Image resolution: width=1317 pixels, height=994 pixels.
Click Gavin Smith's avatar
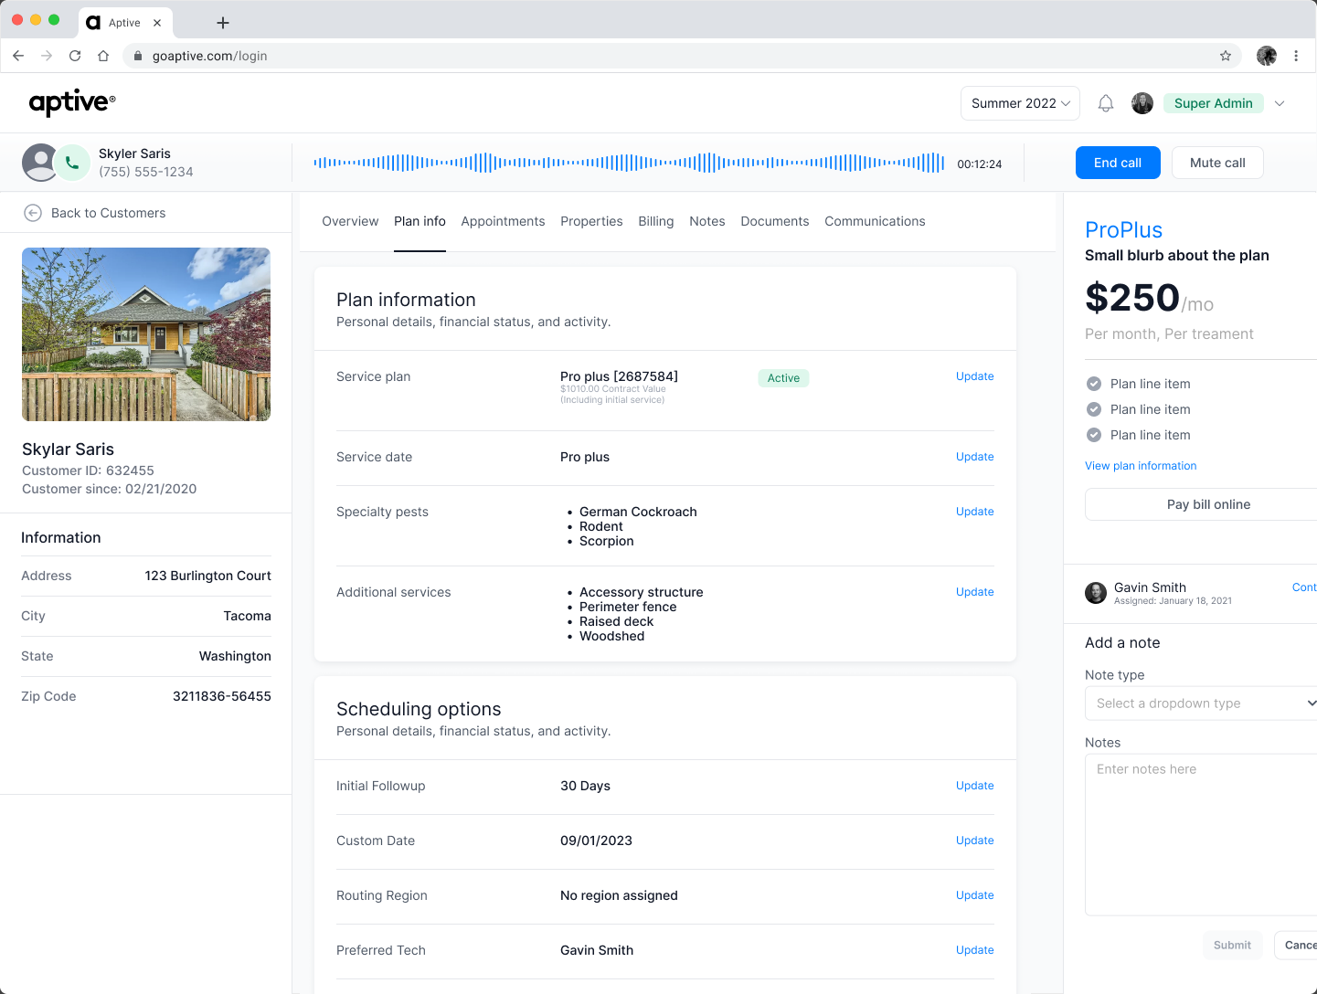coord(1096,593)
